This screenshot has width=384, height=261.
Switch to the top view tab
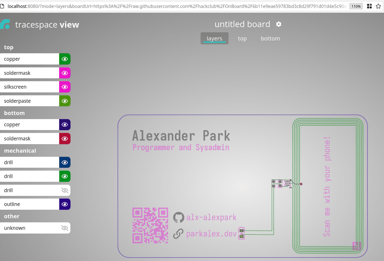242,38
